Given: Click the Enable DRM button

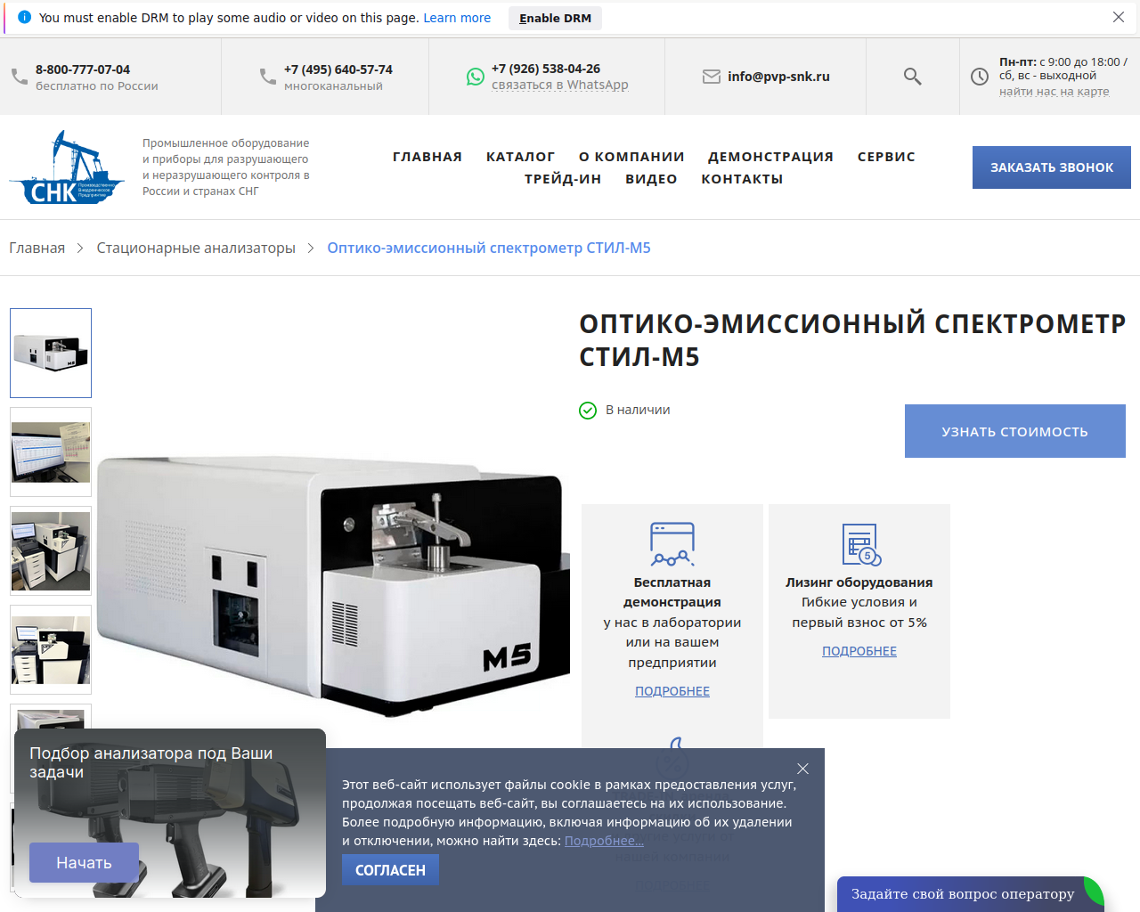Looking at the screenshot, I should [555, 18].
